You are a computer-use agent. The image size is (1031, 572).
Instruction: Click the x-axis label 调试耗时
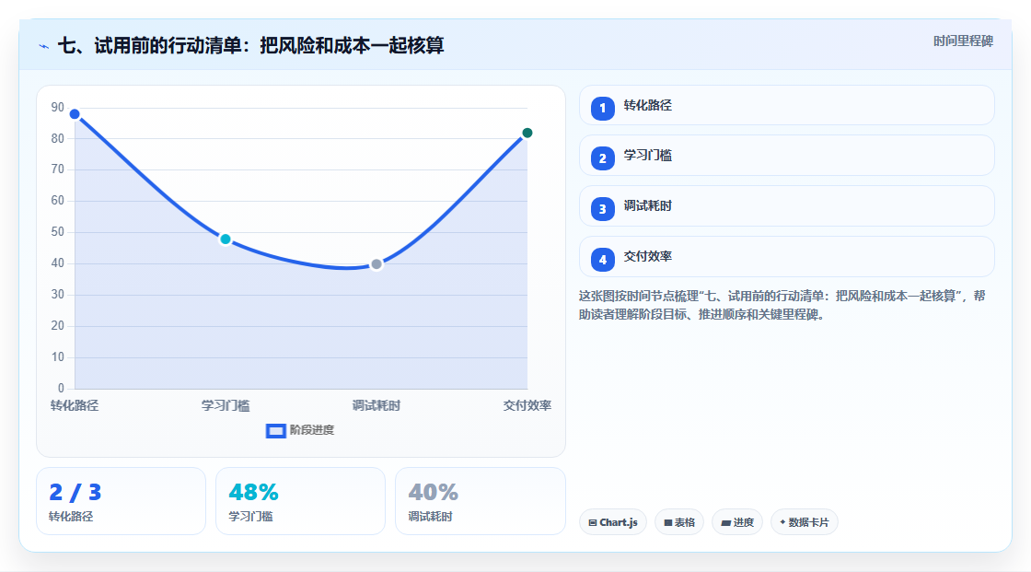[x=376, y=405]
